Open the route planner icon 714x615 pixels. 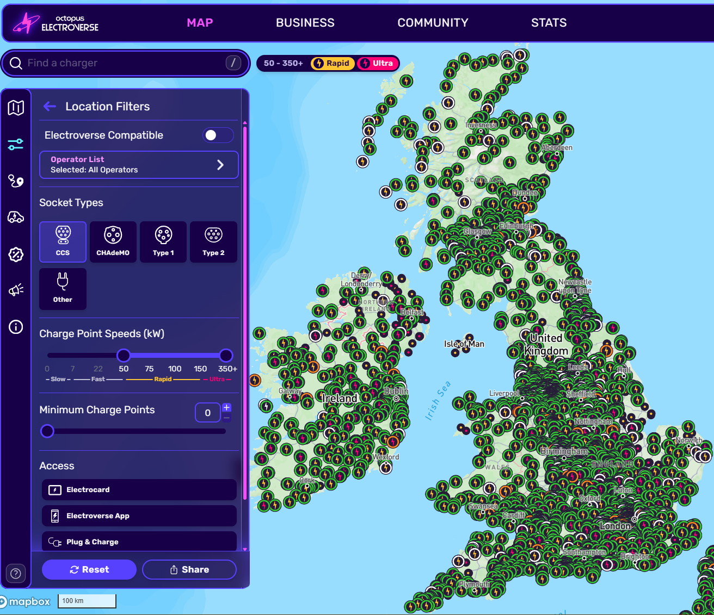point(16,182)
